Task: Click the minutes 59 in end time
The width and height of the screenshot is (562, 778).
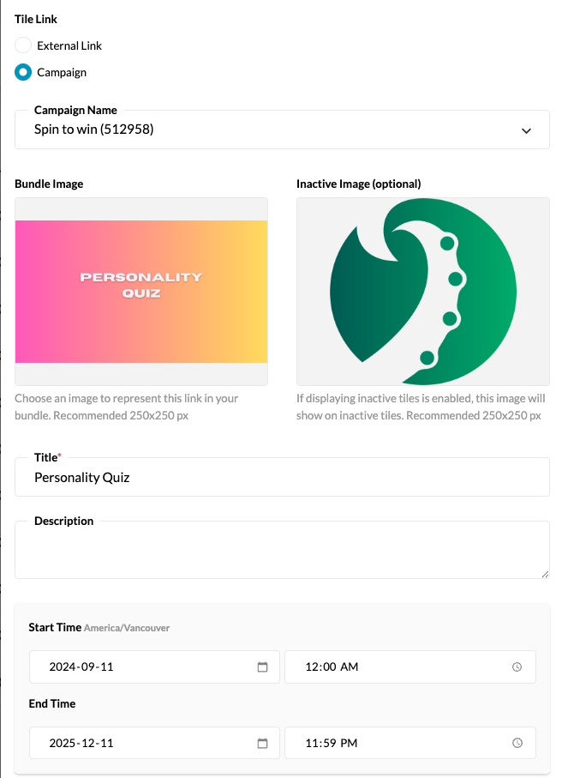Action: pos(330,744)
